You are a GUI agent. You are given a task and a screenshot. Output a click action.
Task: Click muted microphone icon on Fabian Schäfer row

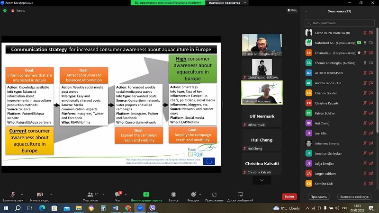[365, 113]
